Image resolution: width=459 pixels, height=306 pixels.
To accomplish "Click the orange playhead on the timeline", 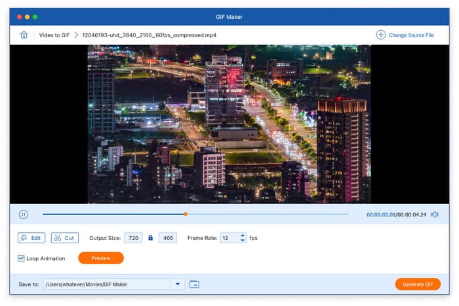I will tap(186, 214).
